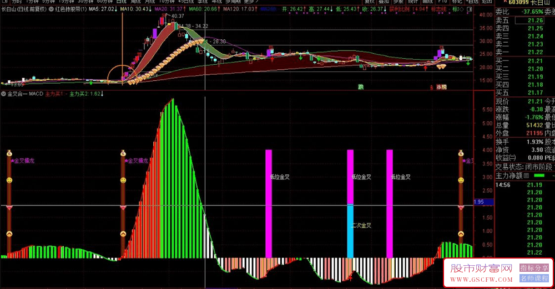555x289 pixels.
Task: Click the 换手 1.93% value
Action: coord(534,142)
